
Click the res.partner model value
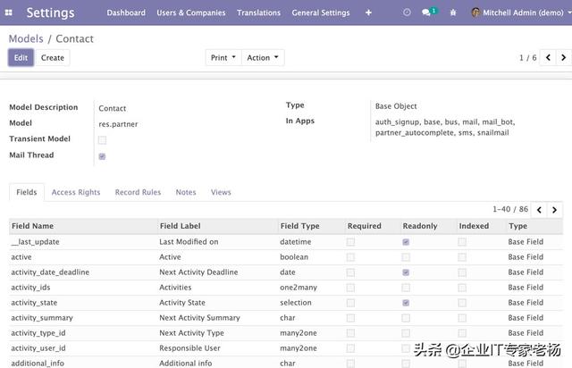(x=118, y=124)
